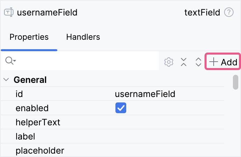Click the properties panel scrollbar
This screenshot has height=157, width=241.
click(x=236, y=82)
